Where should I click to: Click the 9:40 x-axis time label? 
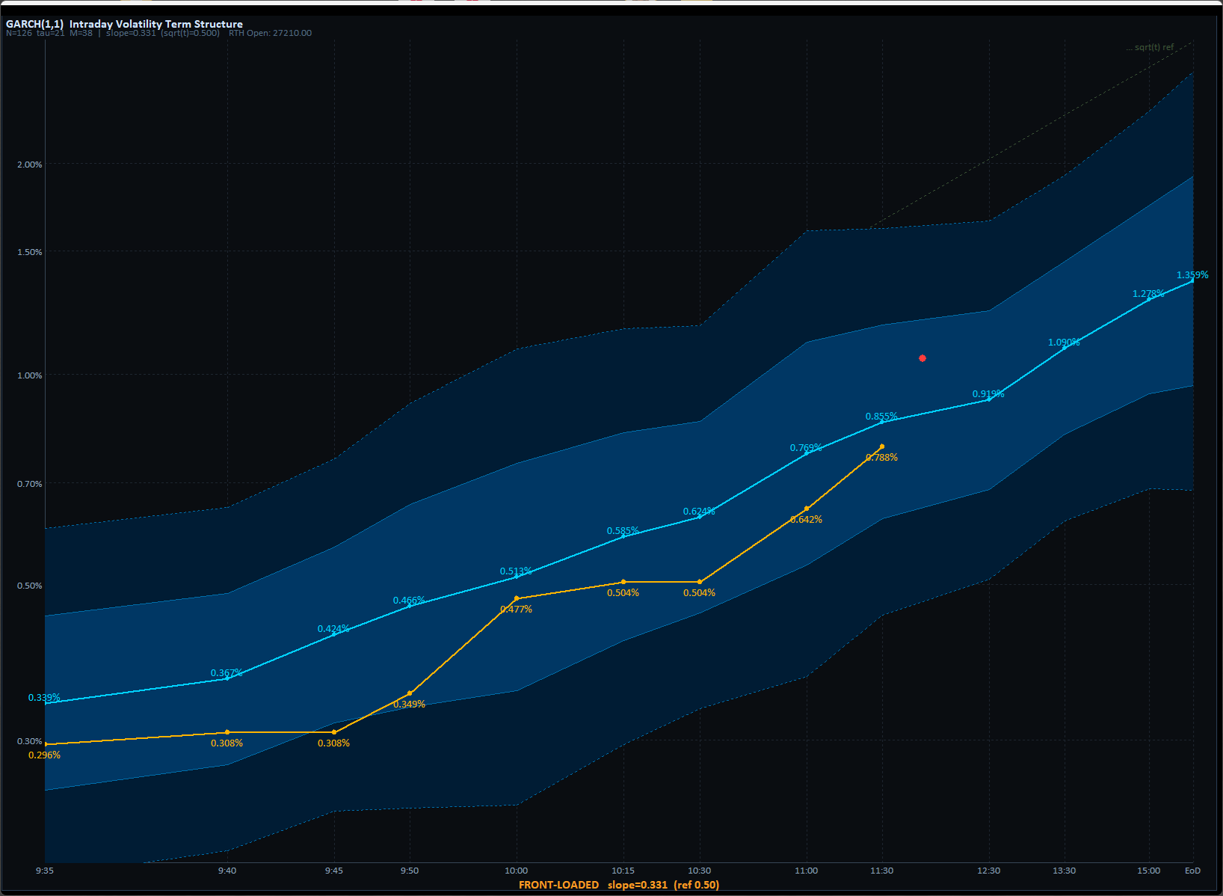pos(227,871)
